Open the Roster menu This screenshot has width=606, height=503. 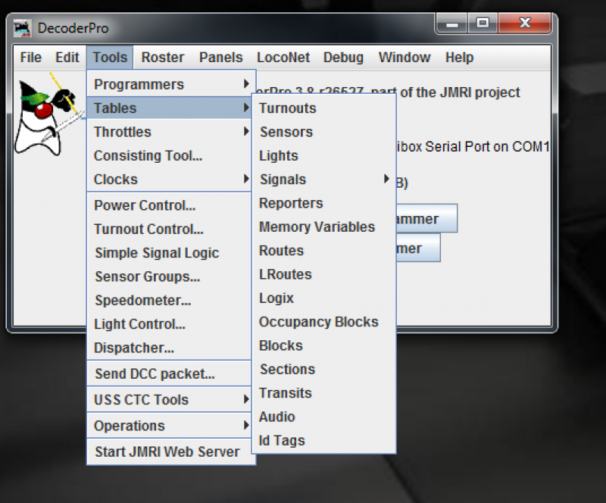(163, 58)
